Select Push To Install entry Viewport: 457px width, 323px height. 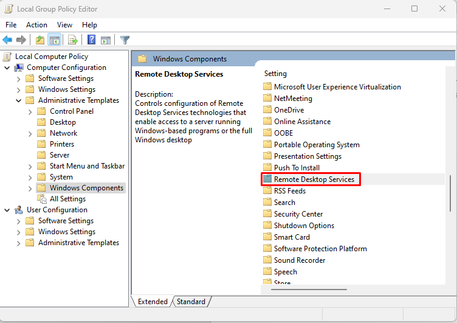[297, 167]
